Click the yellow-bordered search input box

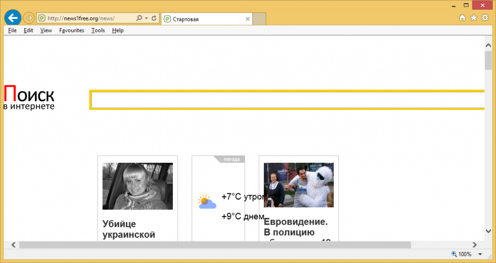(x=287, y=100)
